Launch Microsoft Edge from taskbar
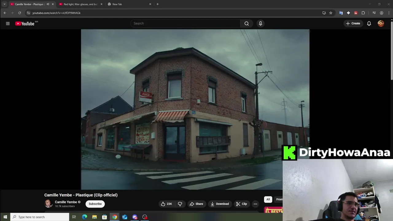393x221 pixels. point(84,217)
